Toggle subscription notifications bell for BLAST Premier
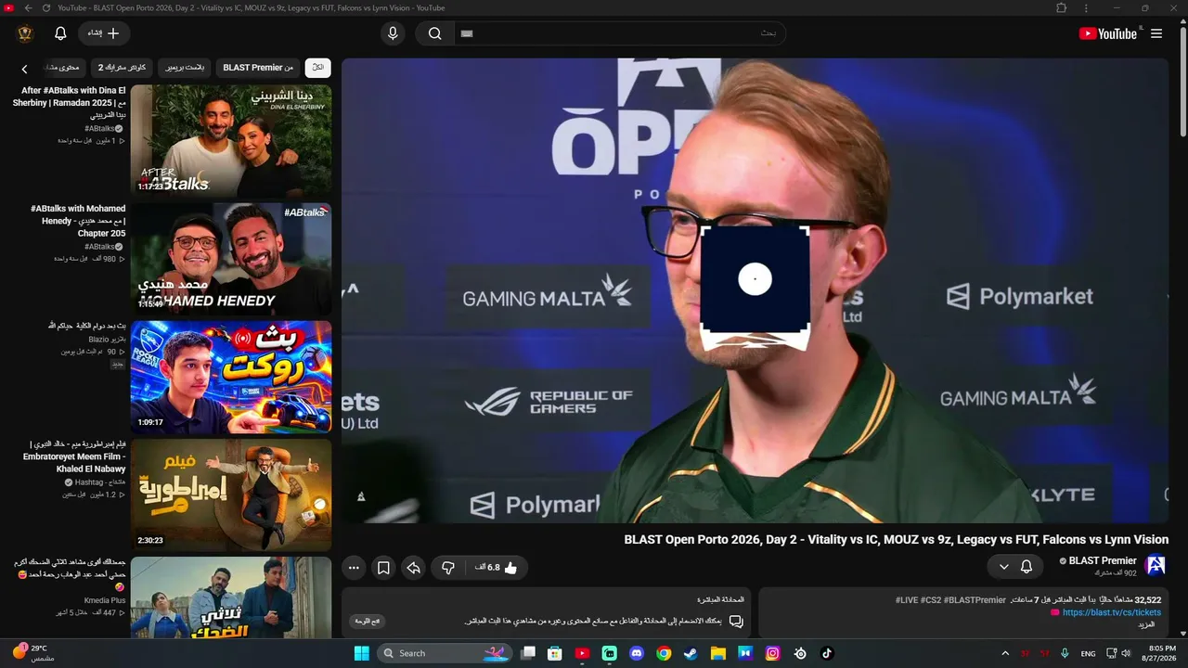 [x=1027, y=566]
